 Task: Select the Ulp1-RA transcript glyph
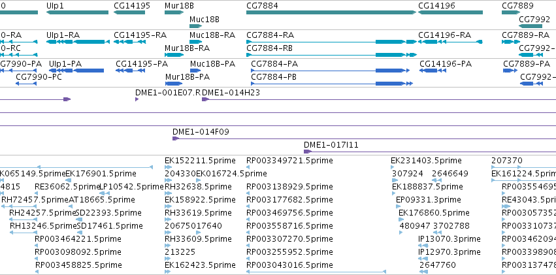(x=78, y=42)
